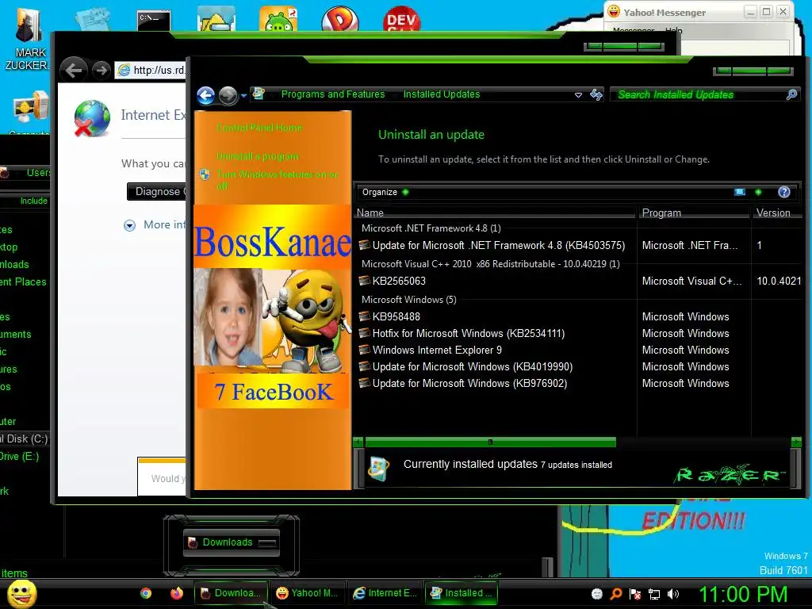
Task: Go forward in the Installed Updates window
Action: [228, 95]
